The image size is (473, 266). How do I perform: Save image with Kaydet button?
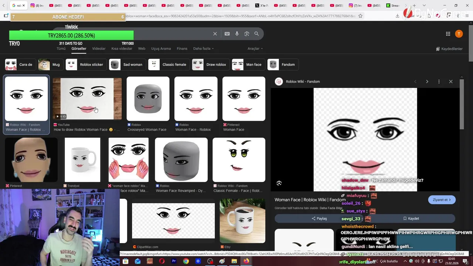point(411,218)
